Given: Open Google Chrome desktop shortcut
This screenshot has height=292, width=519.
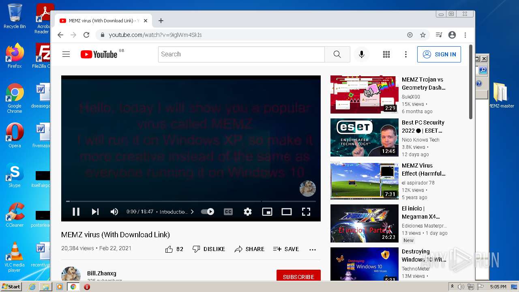Looking at the screenshot, I should pos(15,99).
